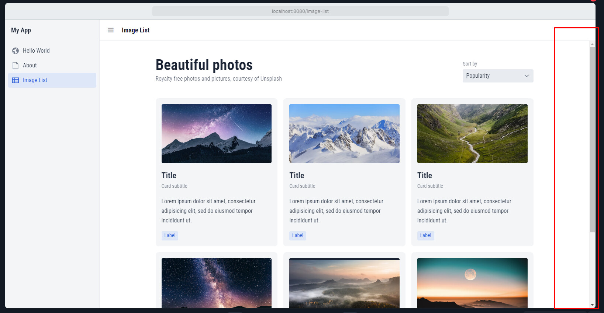604x313 pixels.
Task: Open the purple night sky mountain photo
Action: coord(217,134)
